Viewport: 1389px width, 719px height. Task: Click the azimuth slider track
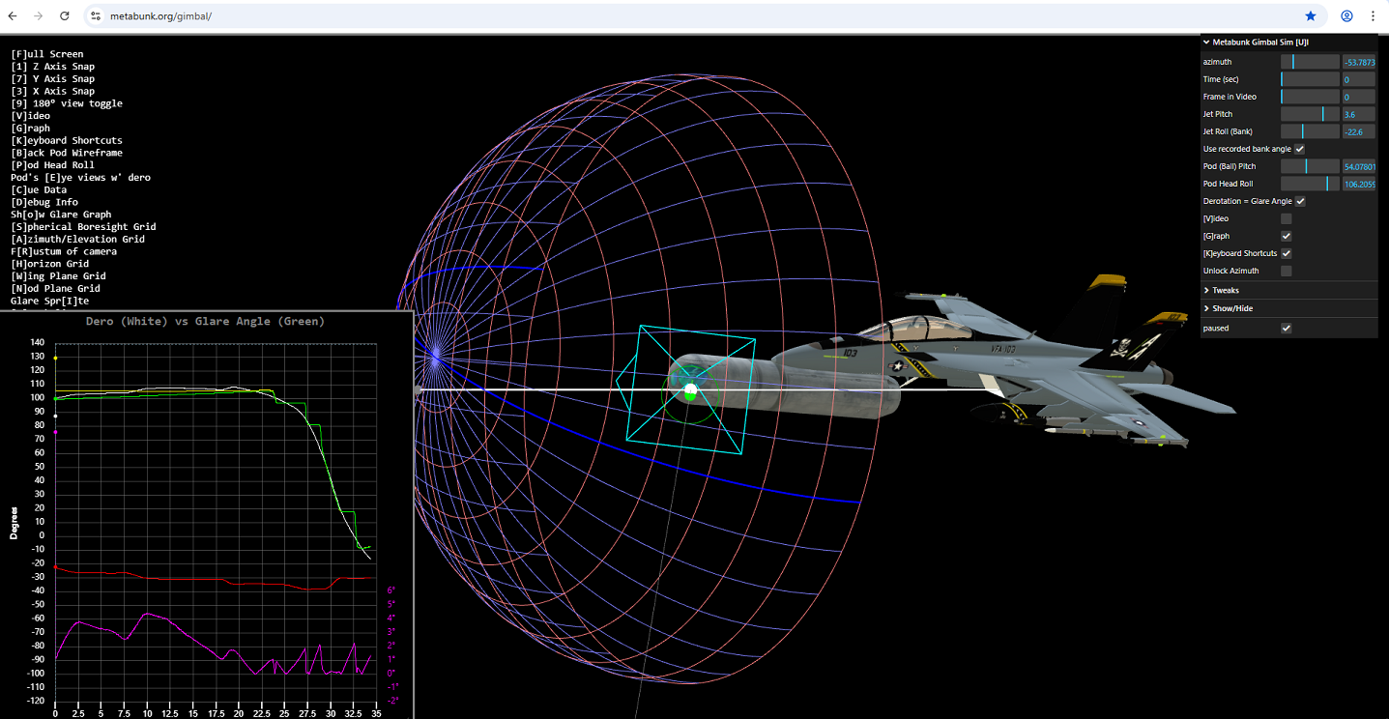click(1310, 62)
